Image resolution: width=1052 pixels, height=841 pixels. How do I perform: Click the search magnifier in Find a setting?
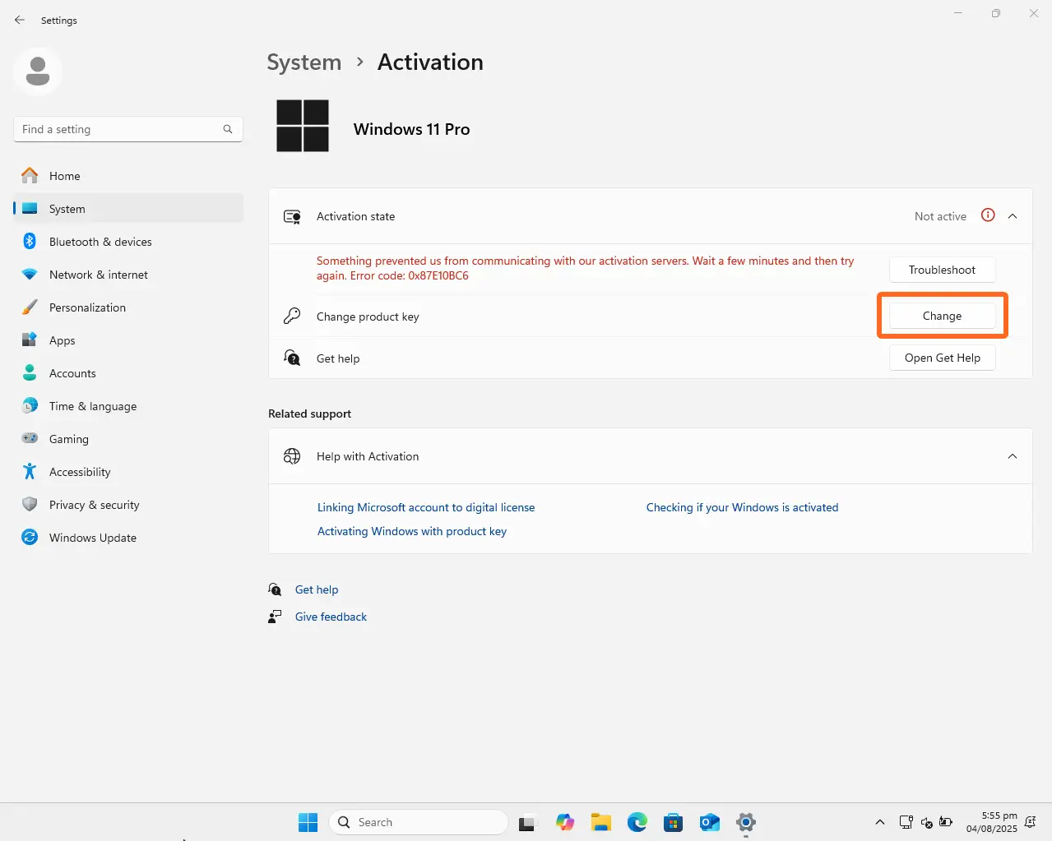point(228,129)
